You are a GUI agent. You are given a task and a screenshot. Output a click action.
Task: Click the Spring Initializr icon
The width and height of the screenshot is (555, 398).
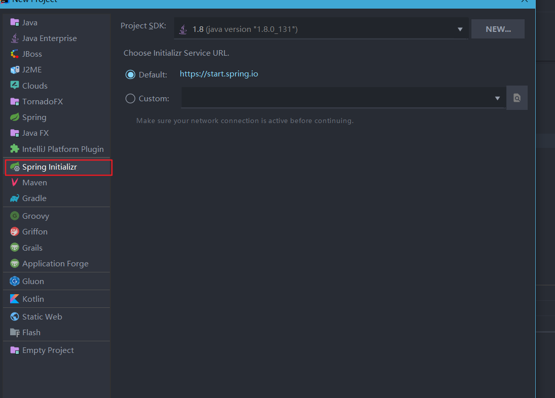coord(15,167)
